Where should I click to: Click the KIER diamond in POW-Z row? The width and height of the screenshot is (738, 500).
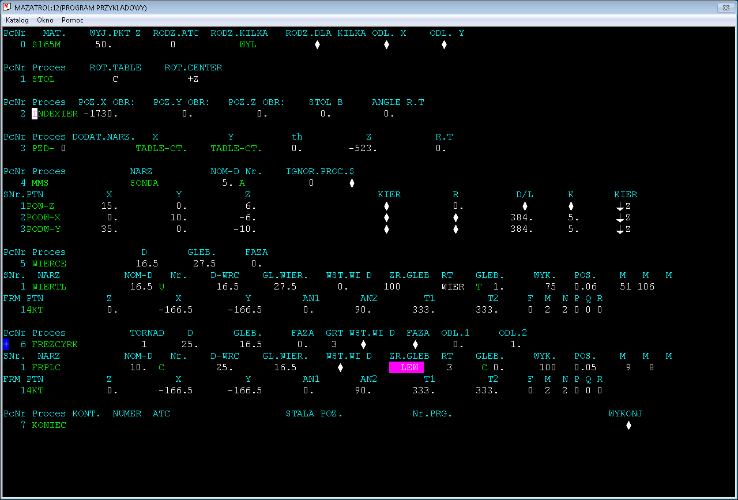(386, 206)
